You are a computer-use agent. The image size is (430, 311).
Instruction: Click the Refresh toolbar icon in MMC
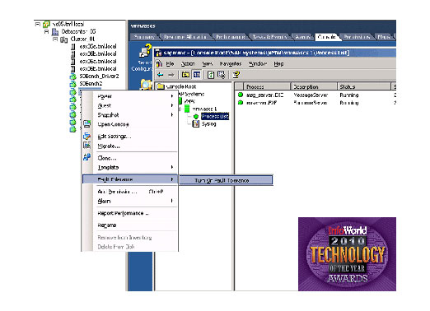point(211,75)
